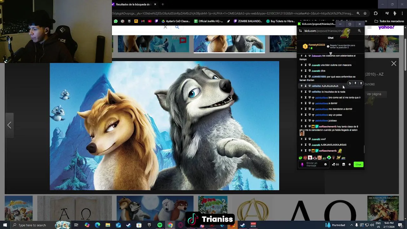Image resolution: width=407 pixels, height=229 pixels.
Task: Open the Gifts leaderboard ForestyK3333 entry
Action: coord(314,46)
